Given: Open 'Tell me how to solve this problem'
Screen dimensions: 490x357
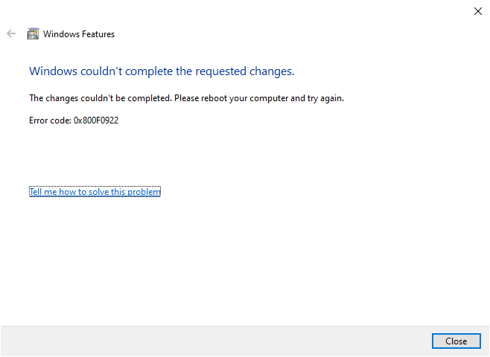Looking at the screenshot, I should [x=95, y=192].
